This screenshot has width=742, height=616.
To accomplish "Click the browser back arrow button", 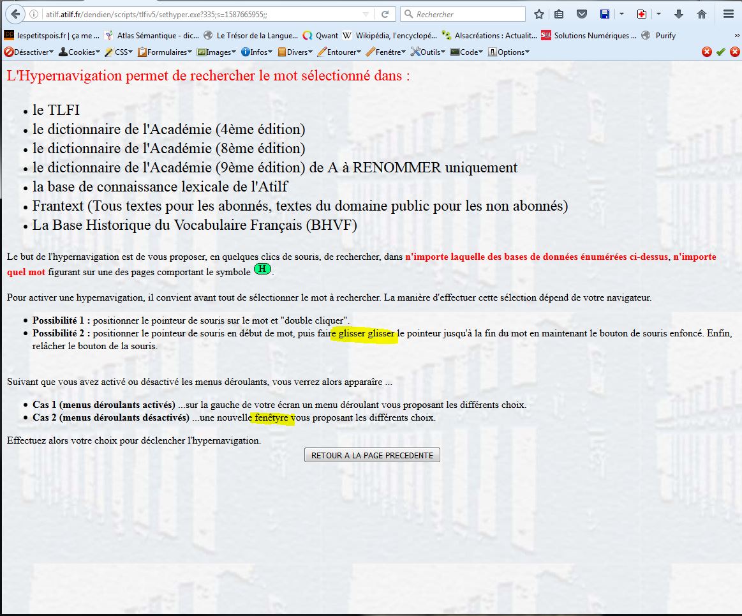I will 15,14.
